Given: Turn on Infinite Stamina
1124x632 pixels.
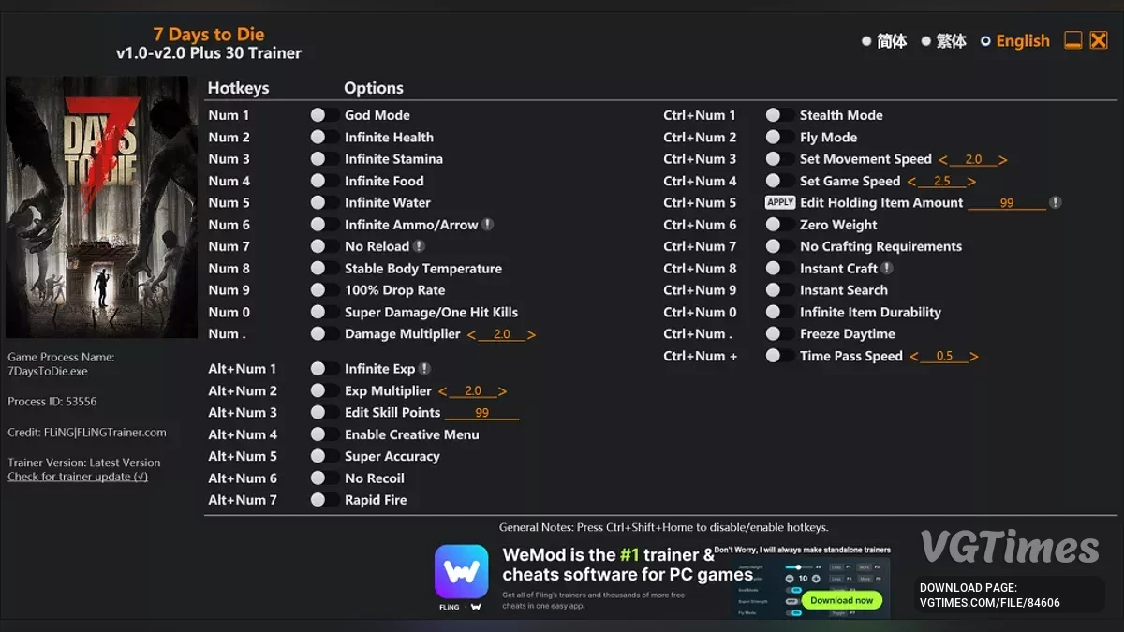Looking at the screenshot, I should [x=325, y=159].
